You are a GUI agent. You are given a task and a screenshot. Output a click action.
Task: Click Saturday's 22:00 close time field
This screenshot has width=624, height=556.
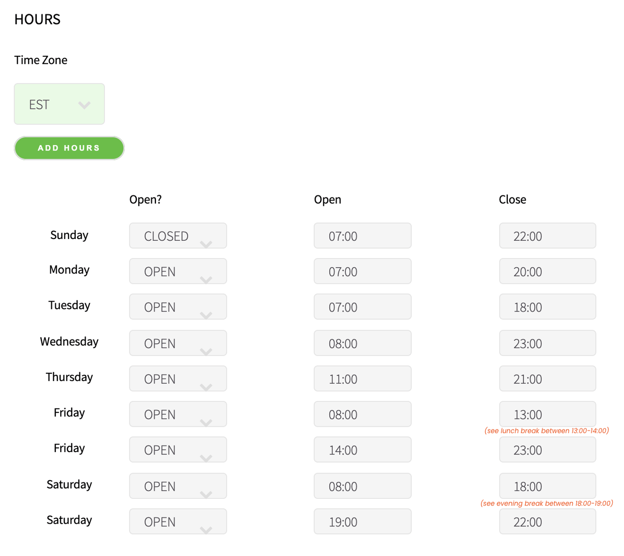click(547, 522)
